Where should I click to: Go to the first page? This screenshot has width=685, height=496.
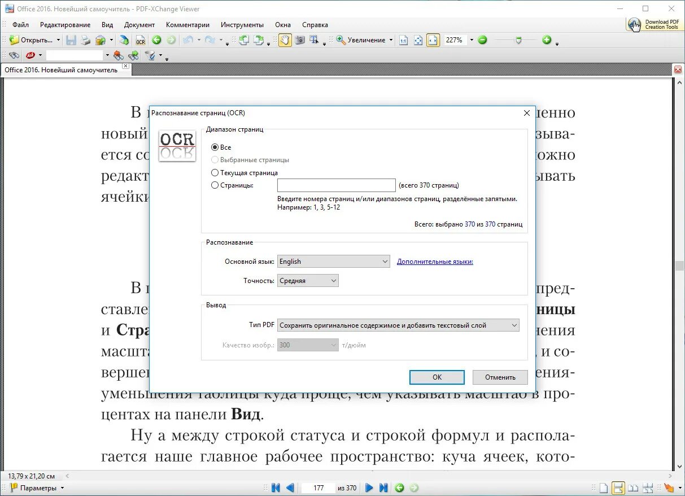[276, 488]
